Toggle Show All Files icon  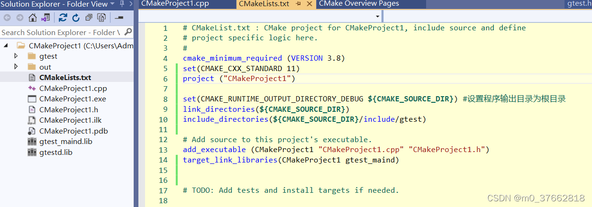pos(101,18)
